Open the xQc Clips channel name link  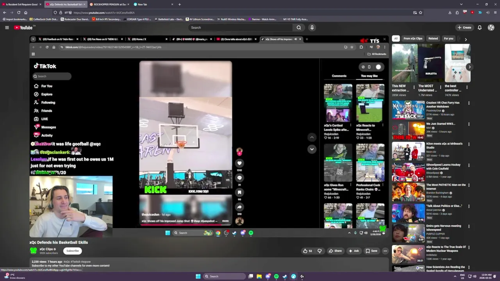46,249
